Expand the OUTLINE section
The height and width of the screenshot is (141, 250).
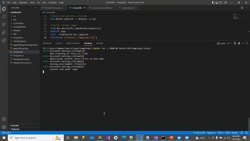pos(24,125)
